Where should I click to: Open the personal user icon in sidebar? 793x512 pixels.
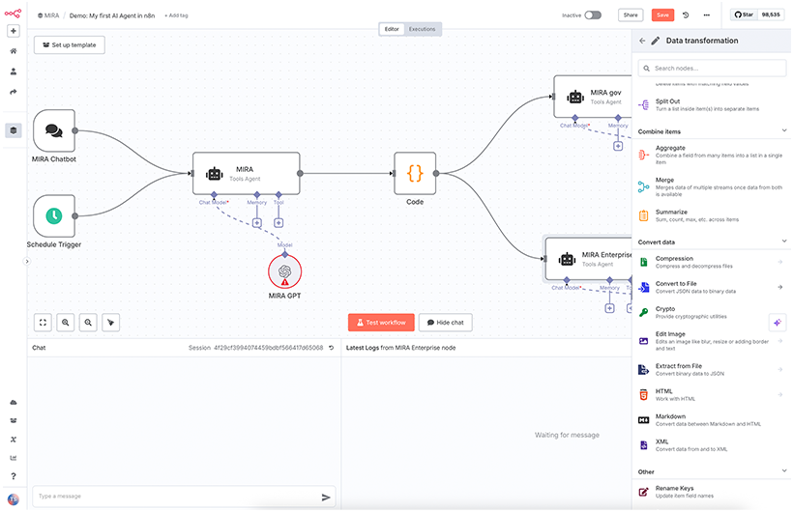point(14,71)
